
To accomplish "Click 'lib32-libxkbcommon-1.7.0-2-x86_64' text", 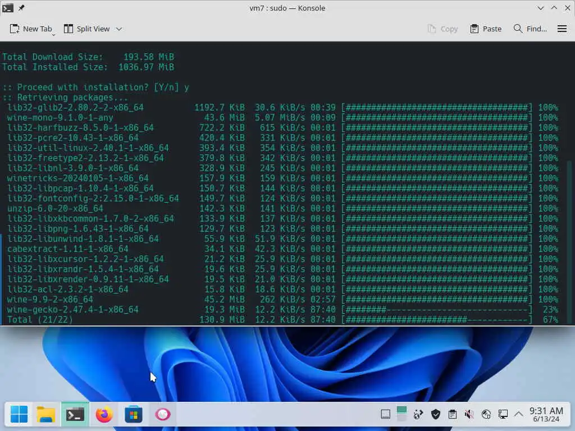I will click(x=90, y=218).
